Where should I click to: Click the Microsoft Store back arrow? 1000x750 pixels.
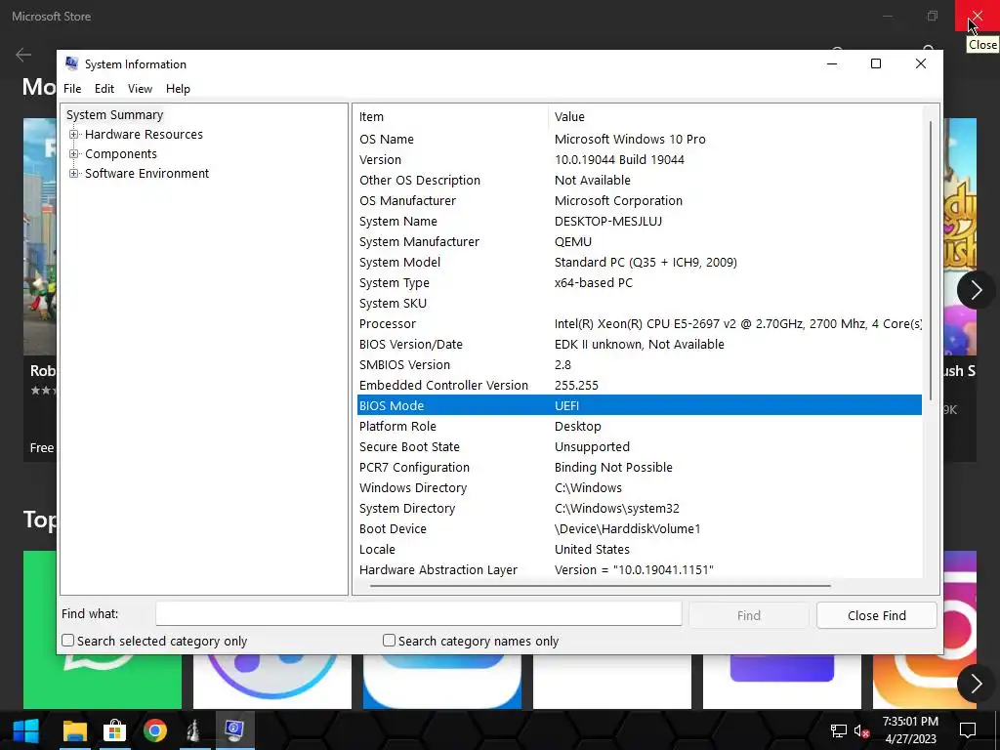[x=23, y=55]
